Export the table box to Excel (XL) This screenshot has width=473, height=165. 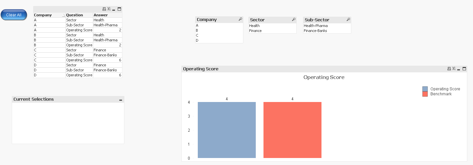tap(109, 9)
